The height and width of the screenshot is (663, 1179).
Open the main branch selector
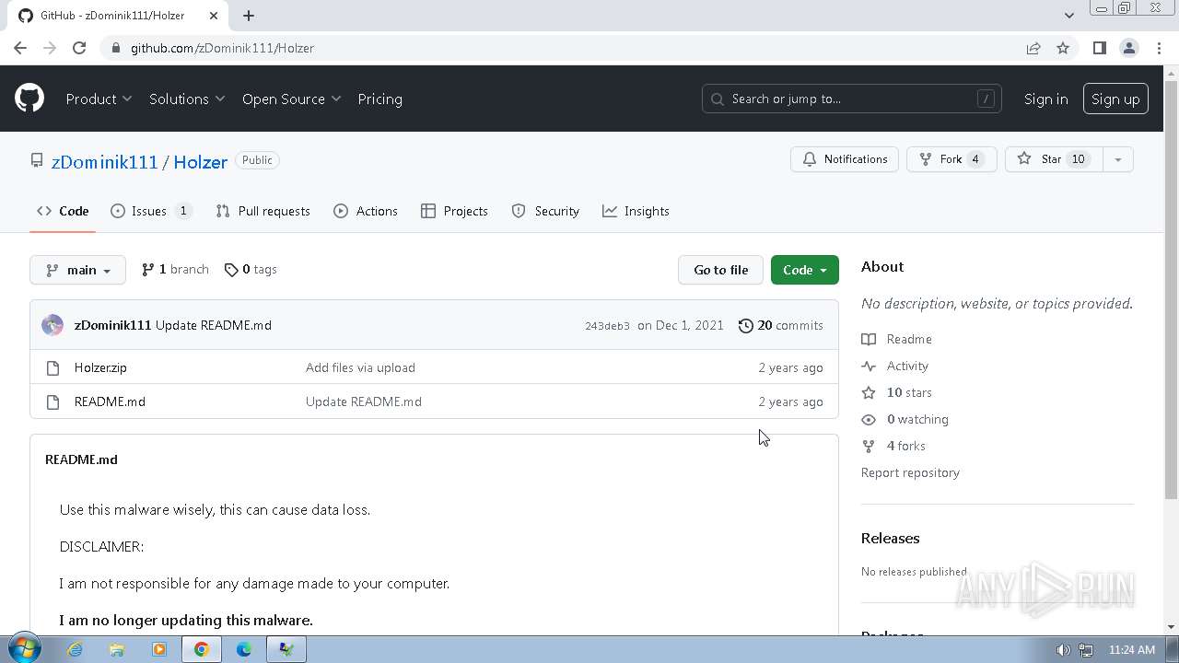tap(77, 270)
